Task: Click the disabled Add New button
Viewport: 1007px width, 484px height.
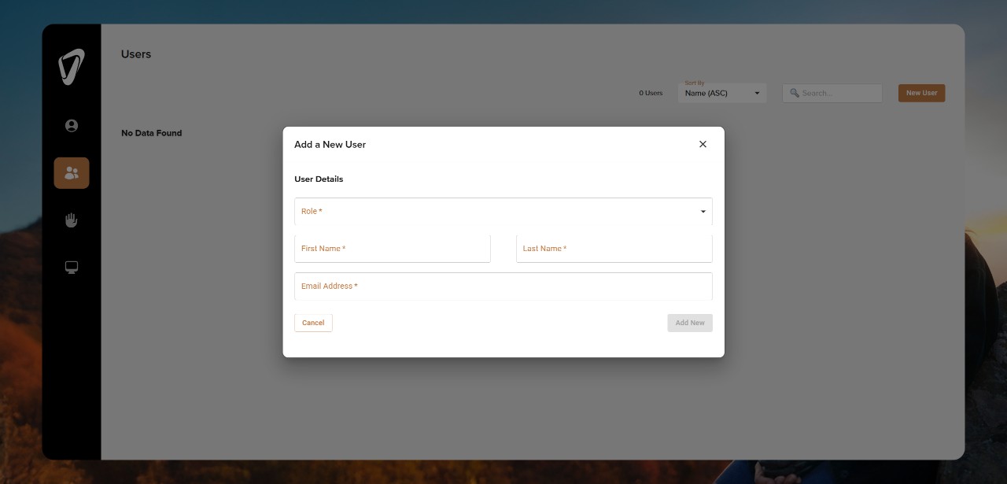Action: pyautogui.click(x=689, y=323)
